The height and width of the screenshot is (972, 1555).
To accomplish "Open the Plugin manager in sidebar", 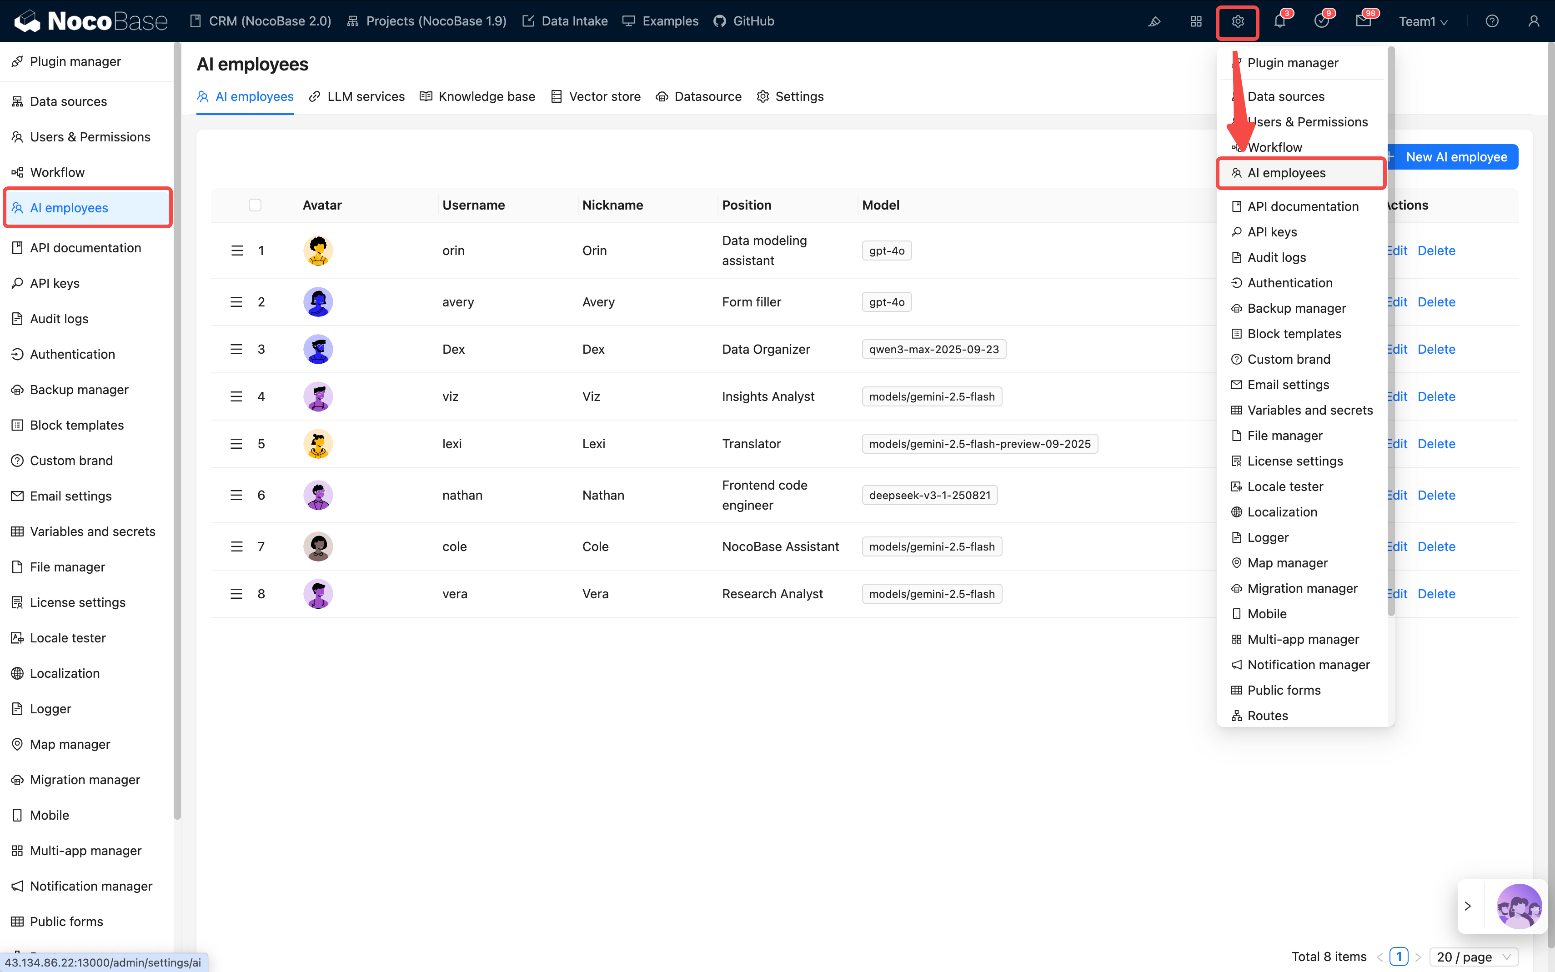I will click(75, 61).
